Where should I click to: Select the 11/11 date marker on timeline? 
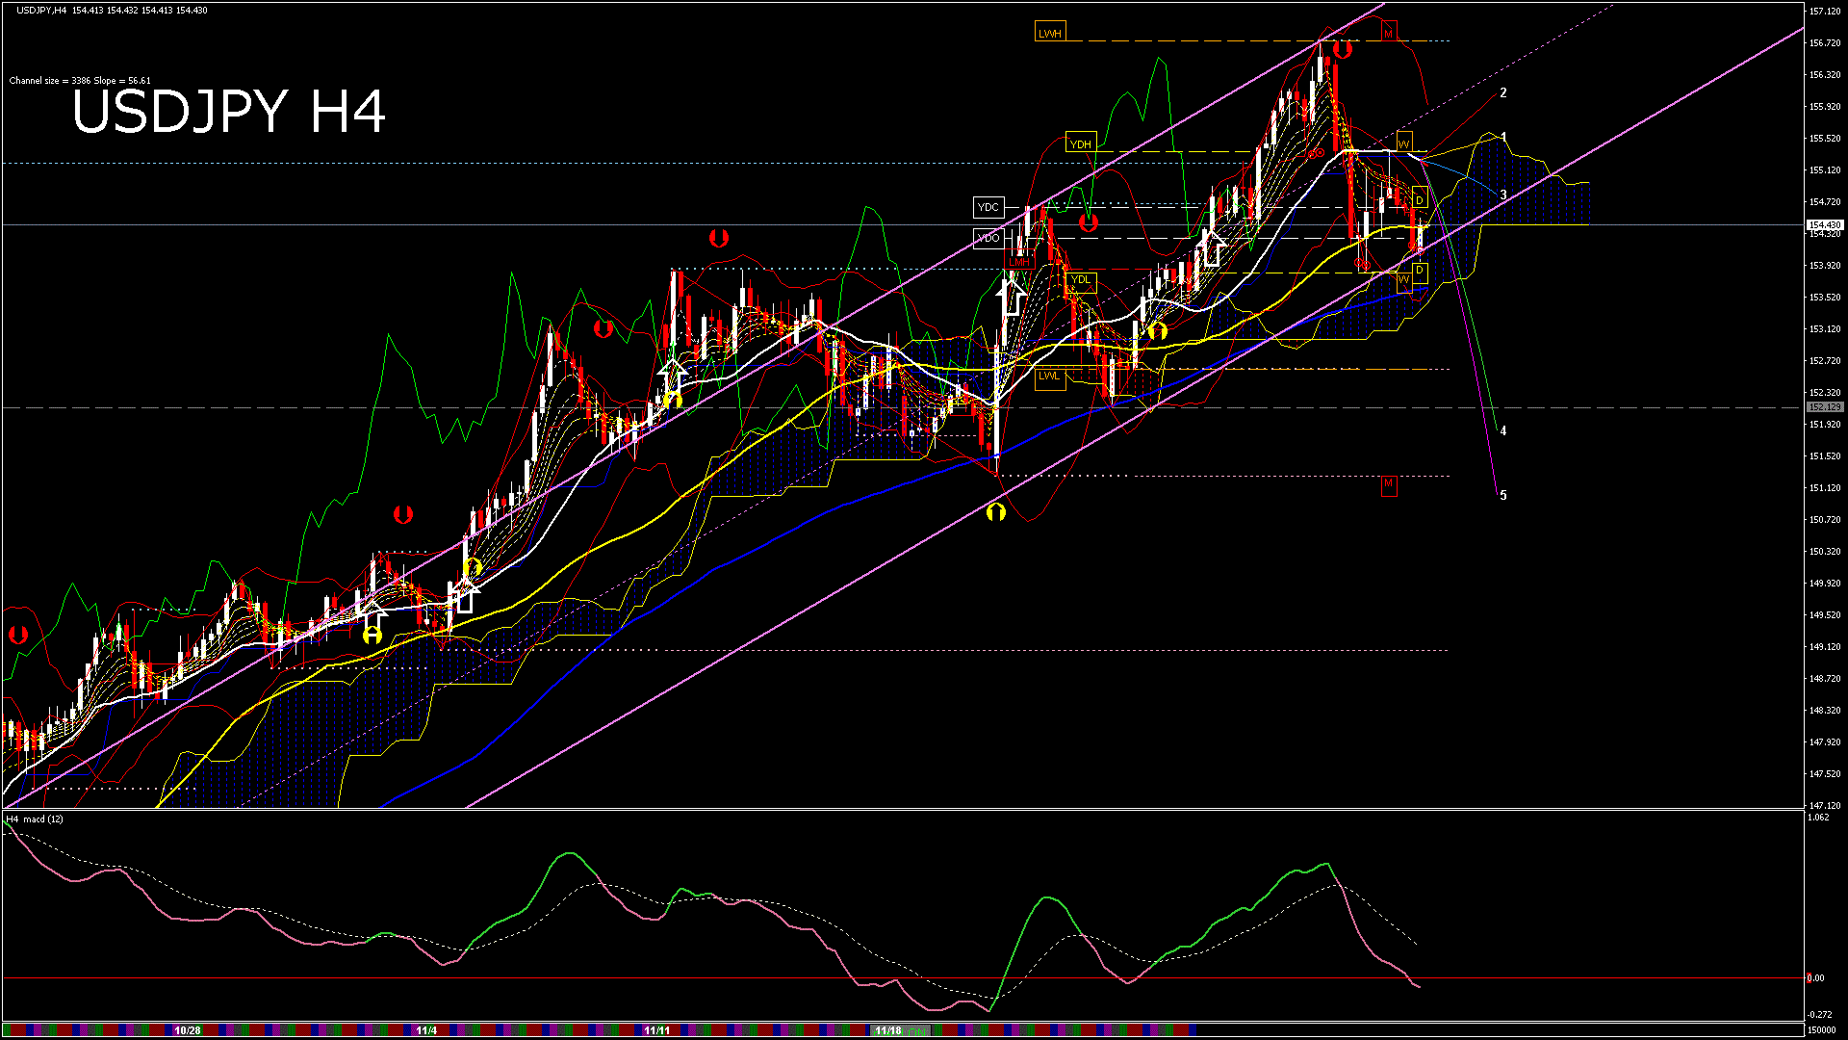[657, 1030]
